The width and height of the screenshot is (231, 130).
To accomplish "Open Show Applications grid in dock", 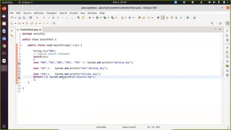I will pos(4,126).
